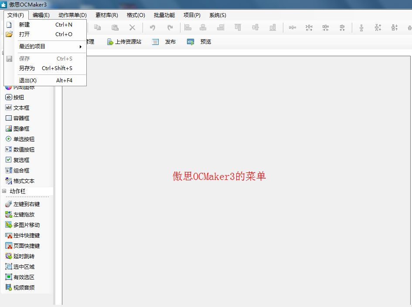
Task: Choose the 延时跳转 delayed jump action
Action: coord(20,256)
